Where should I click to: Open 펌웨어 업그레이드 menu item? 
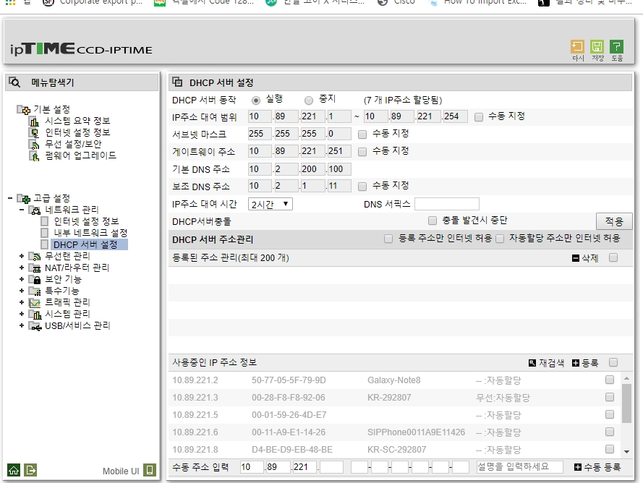click(81, 155)
